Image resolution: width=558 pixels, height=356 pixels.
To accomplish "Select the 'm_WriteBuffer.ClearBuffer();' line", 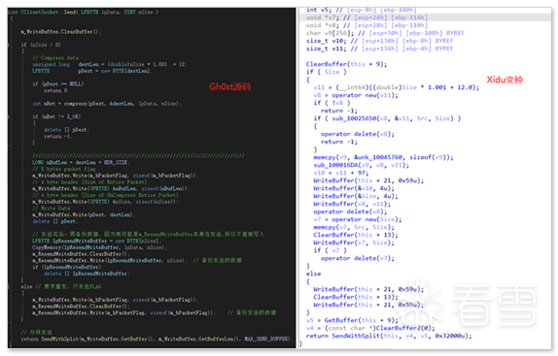I will [61, 32].
